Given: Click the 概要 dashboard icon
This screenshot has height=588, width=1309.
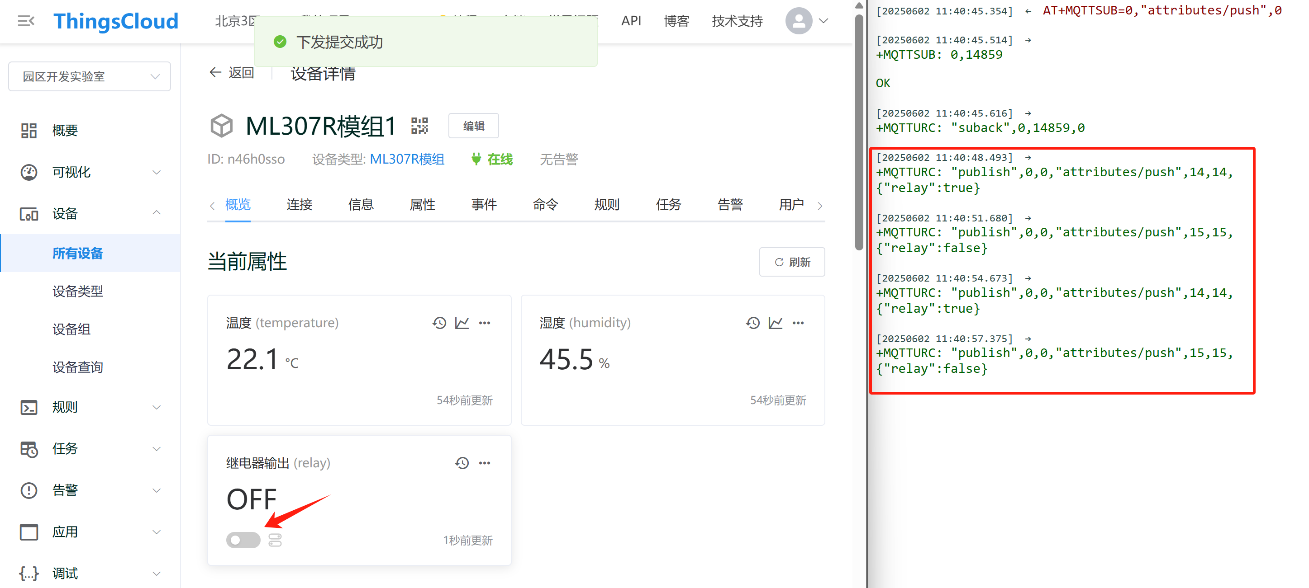Looking at the screenshot, I should pos(29,131).
